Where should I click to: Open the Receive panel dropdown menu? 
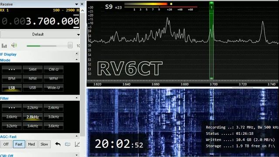click(x=77, y=4)
